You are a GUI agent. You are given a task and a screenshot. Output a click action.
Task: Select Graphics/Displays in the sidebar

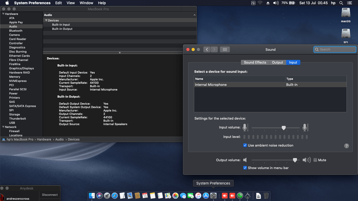21,68
